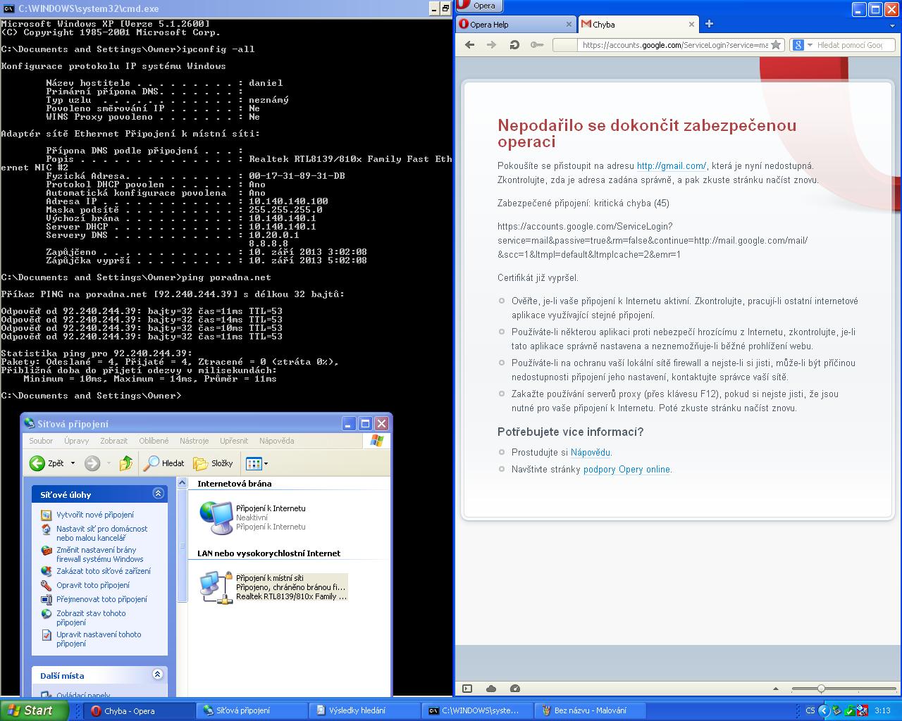
Task: Open Změnit nastavení brány firewall link
Action: 100,554
